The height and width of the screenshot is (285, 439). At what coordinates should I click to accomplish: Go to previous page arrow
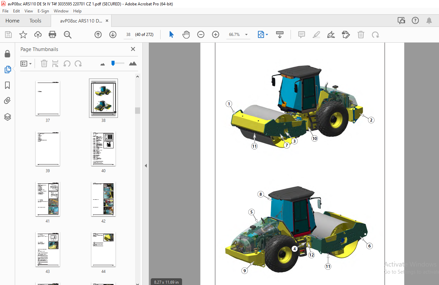98,35
